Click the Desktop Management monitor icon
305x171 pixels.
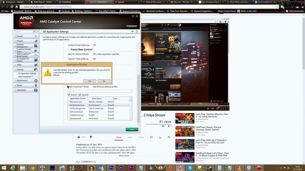[36, 46]
